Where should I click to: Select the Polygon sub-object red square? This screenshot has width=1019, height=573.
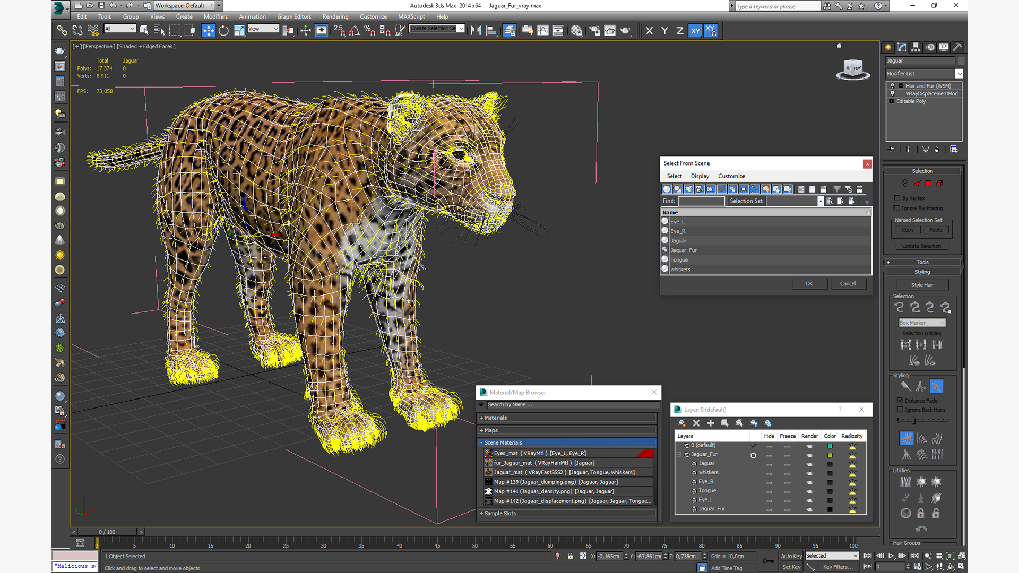pos(928,184)
